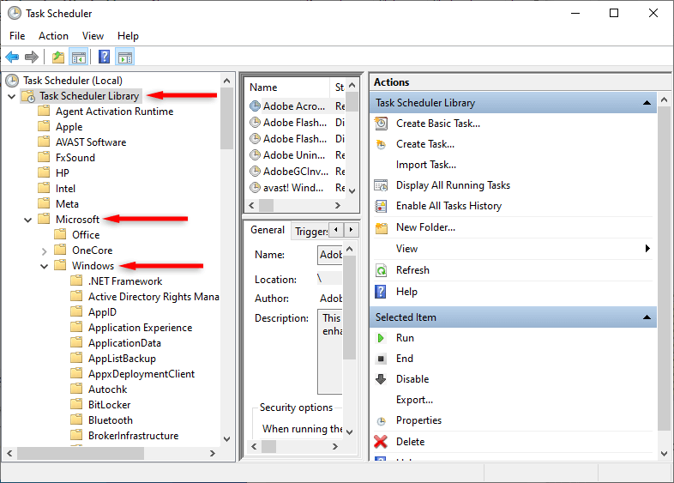Open the View submenu arrow in Actions

pyautogui.click(x=647, y=248)
